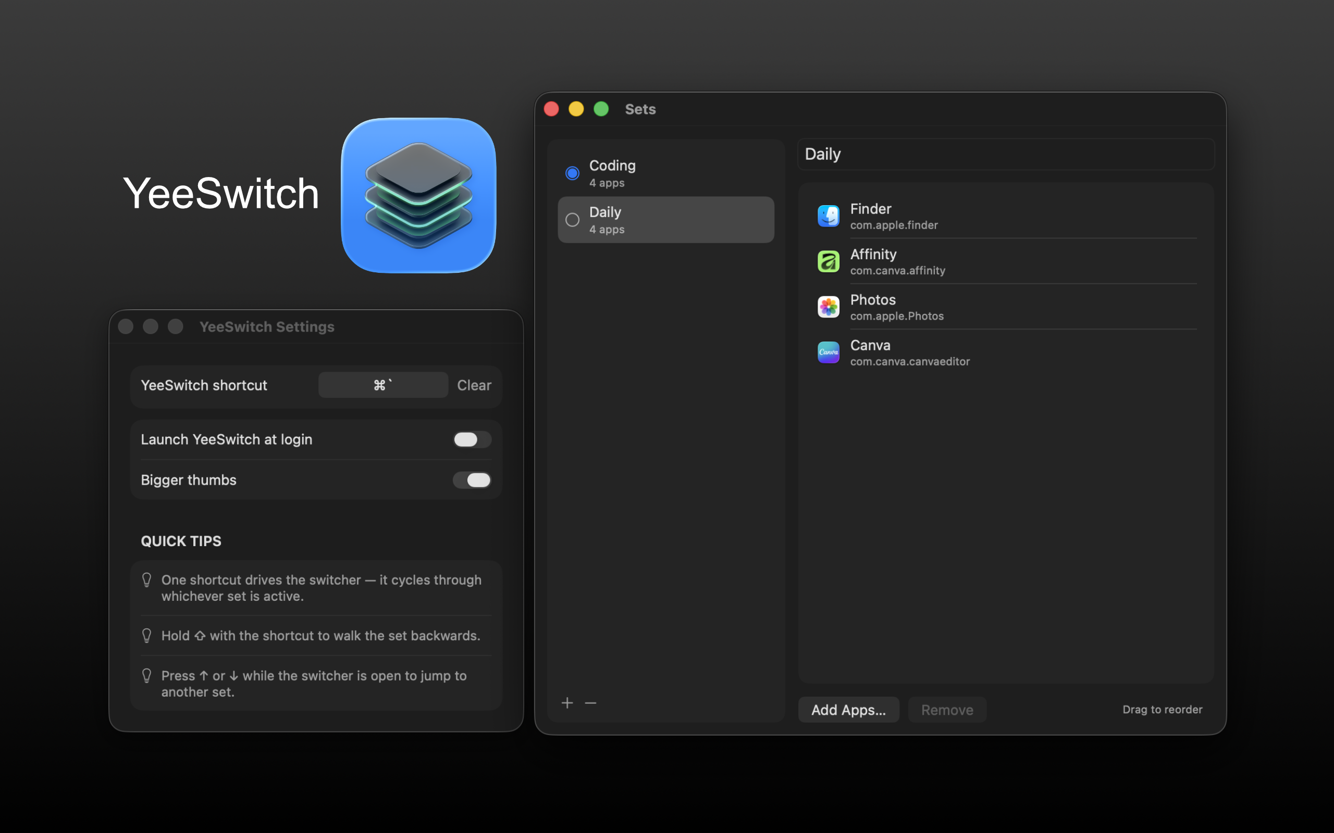Click lightbulb icon beside 'Press ↑ or ↓' tip
1334x833 pixels.
146,675
